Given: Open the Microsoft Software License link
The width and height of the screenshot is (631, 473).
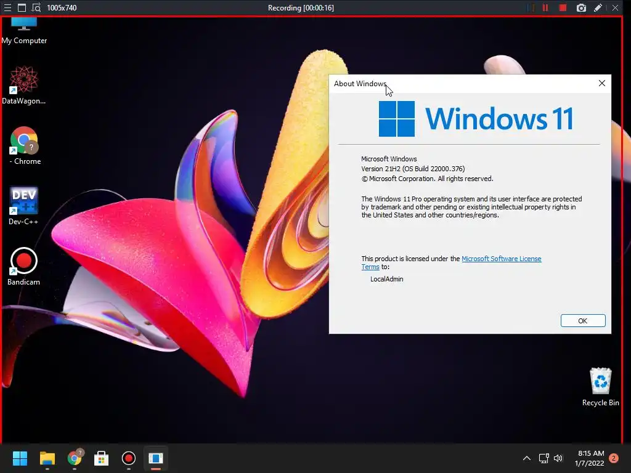Looking at the screenshot, I should coord(501,259).
